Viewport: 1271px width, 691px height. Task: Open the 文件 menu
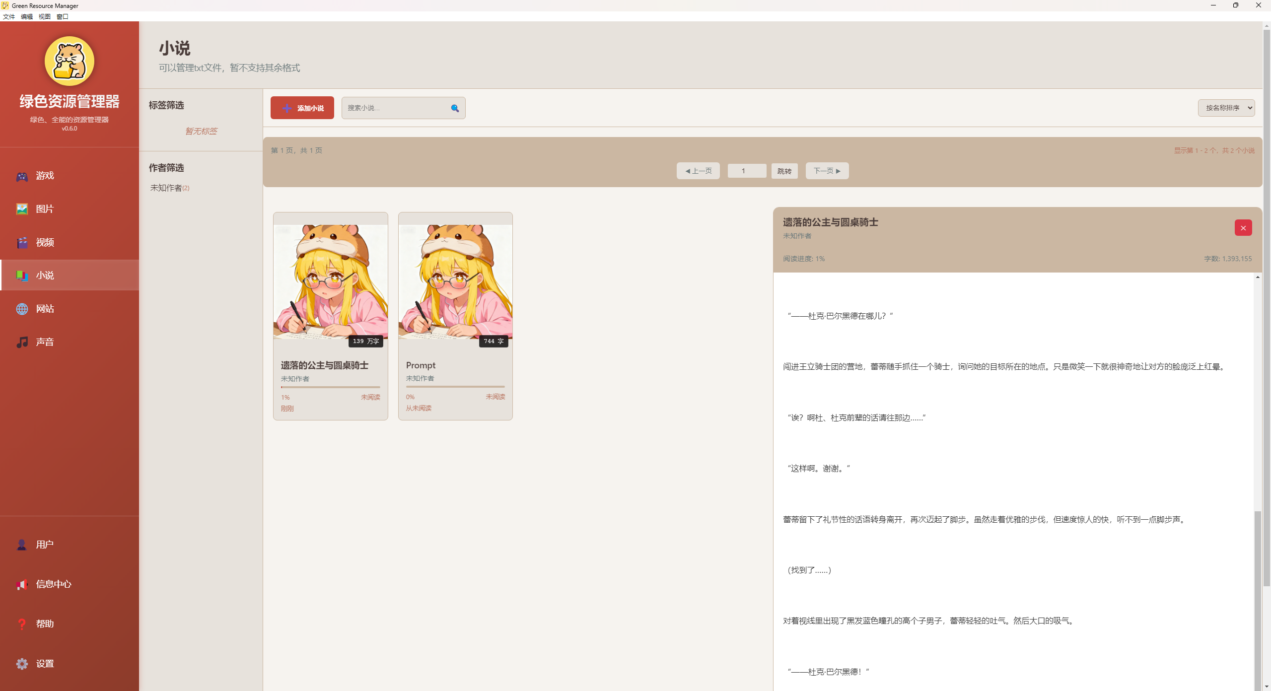[x=9, y=16]
